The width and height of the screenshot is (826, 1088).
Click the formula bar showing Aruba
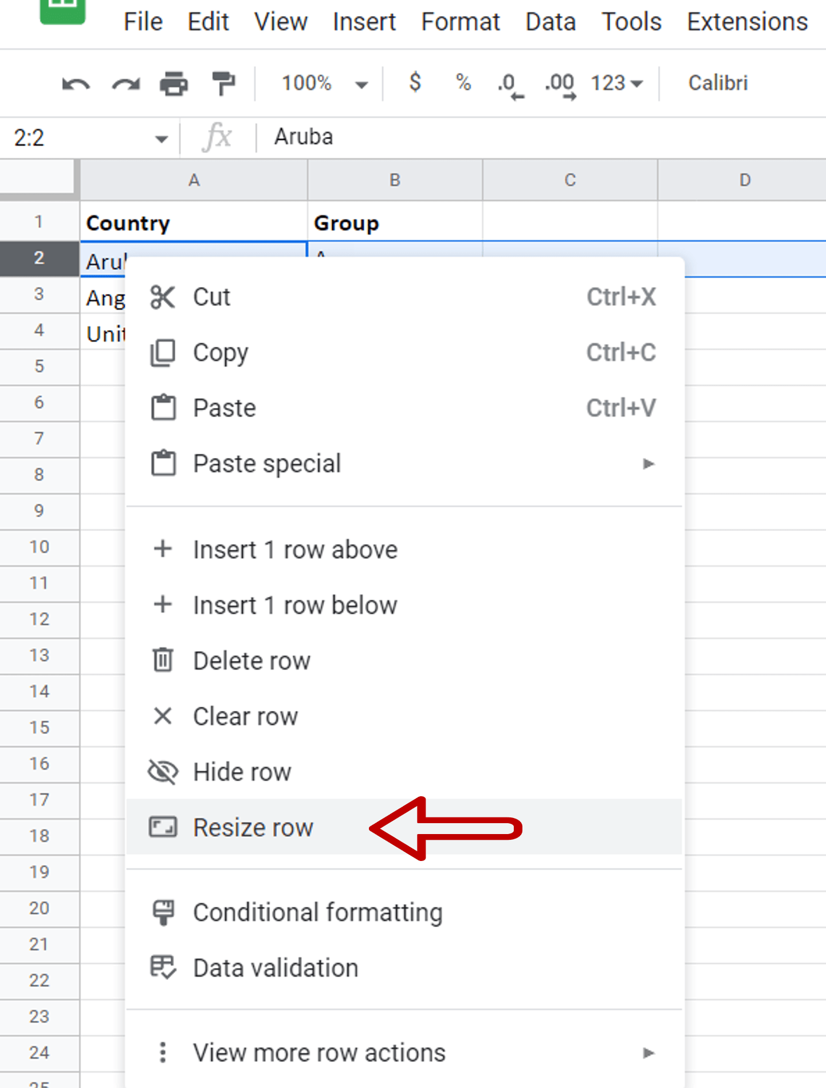click(x=303, y=136)
